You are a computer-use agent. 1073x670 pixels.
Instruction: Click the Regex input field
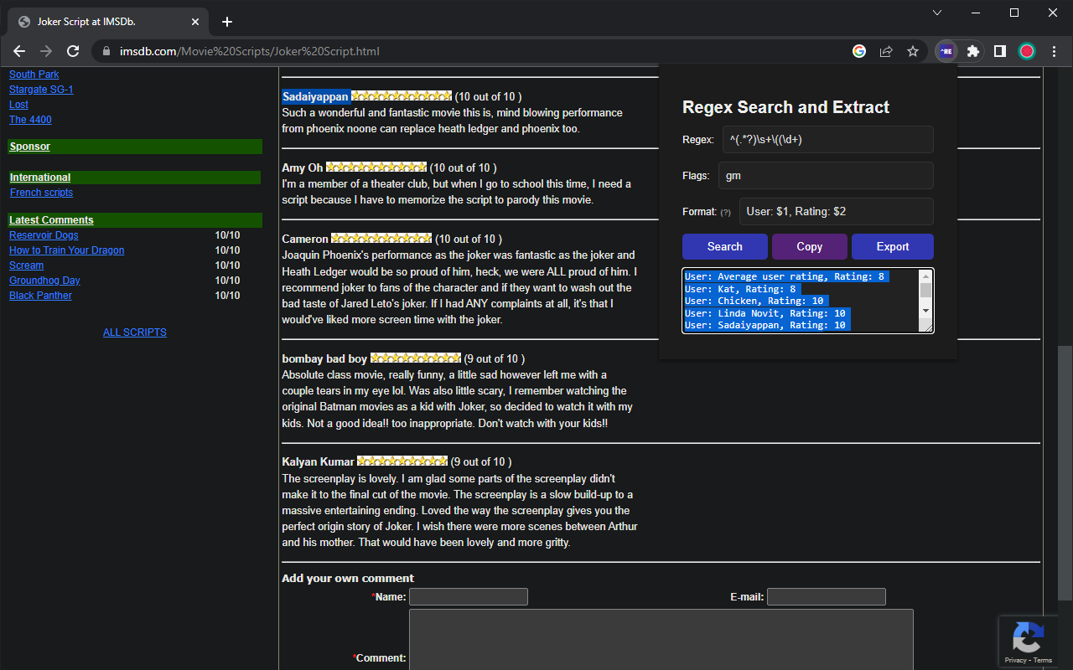(827, 140)
